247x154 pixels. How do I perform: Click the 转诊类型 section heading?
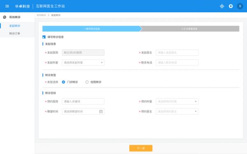click(x=50, y=75)
